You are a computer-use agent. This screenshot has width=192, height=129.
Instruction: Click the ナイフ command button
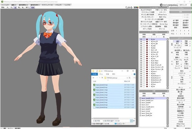tap(186, 66)
